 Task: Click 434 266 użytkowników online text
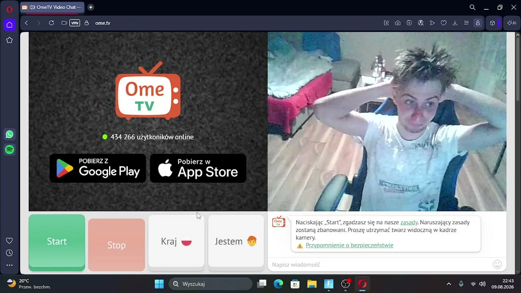point(152,137)
